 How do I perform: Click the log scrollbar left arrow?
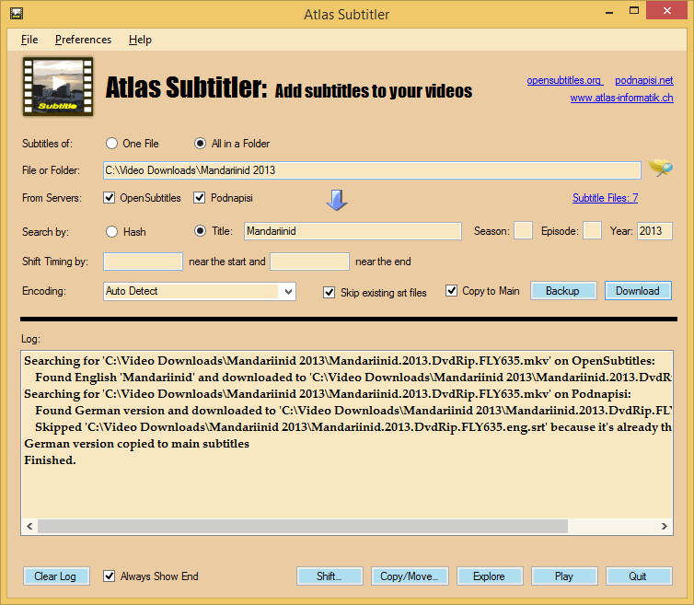29,526
